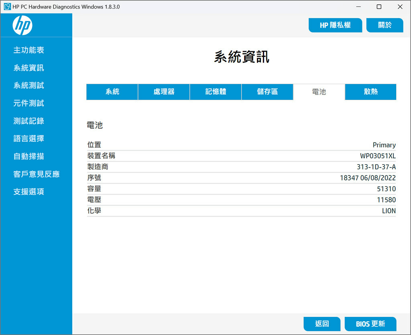Click the 系統資訊 page title
This screenshot has height=335, width=411.
[x=241, y=57]
